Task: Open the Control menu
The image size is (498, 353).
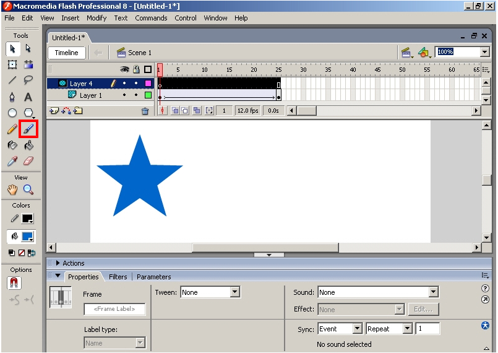Action: (x=186, y=18)
